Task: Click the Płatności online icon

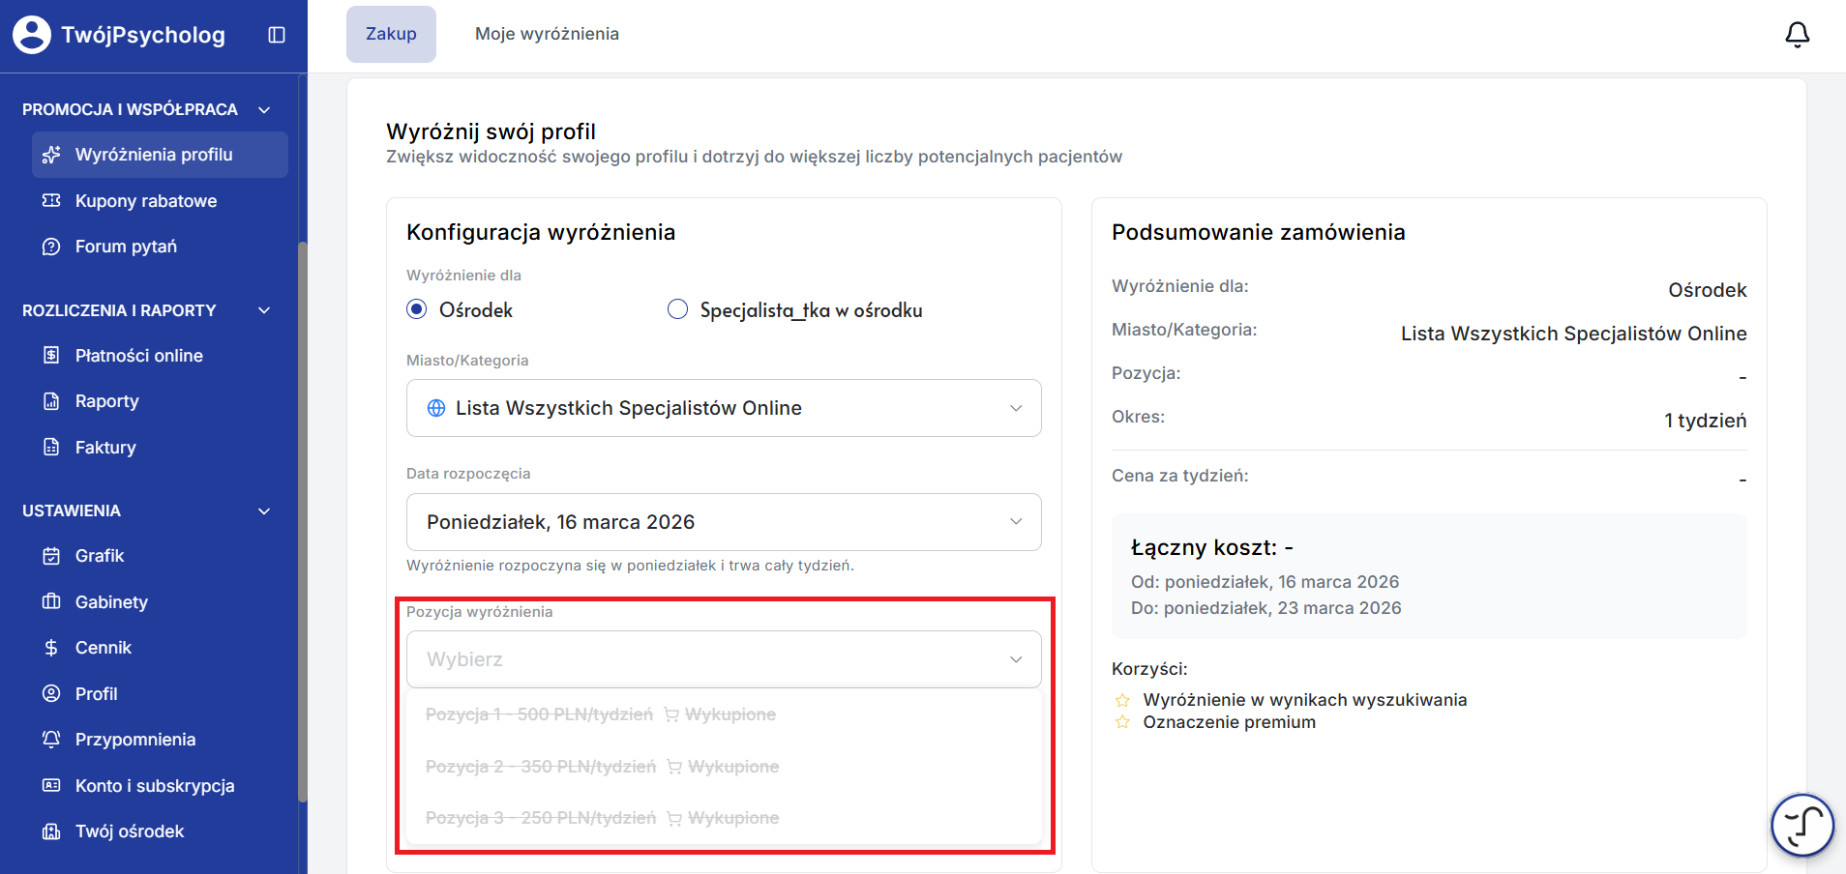Action: (51, 356)
